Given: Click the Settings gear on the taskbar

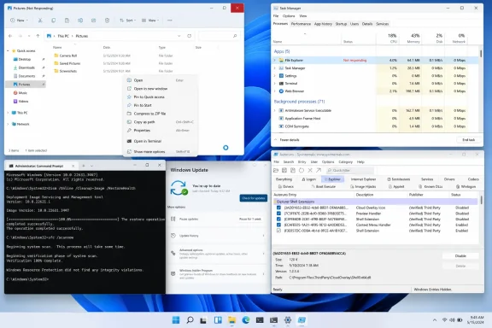Looking at the screenshot, I should pyautogui.click(x=287, y=320).
